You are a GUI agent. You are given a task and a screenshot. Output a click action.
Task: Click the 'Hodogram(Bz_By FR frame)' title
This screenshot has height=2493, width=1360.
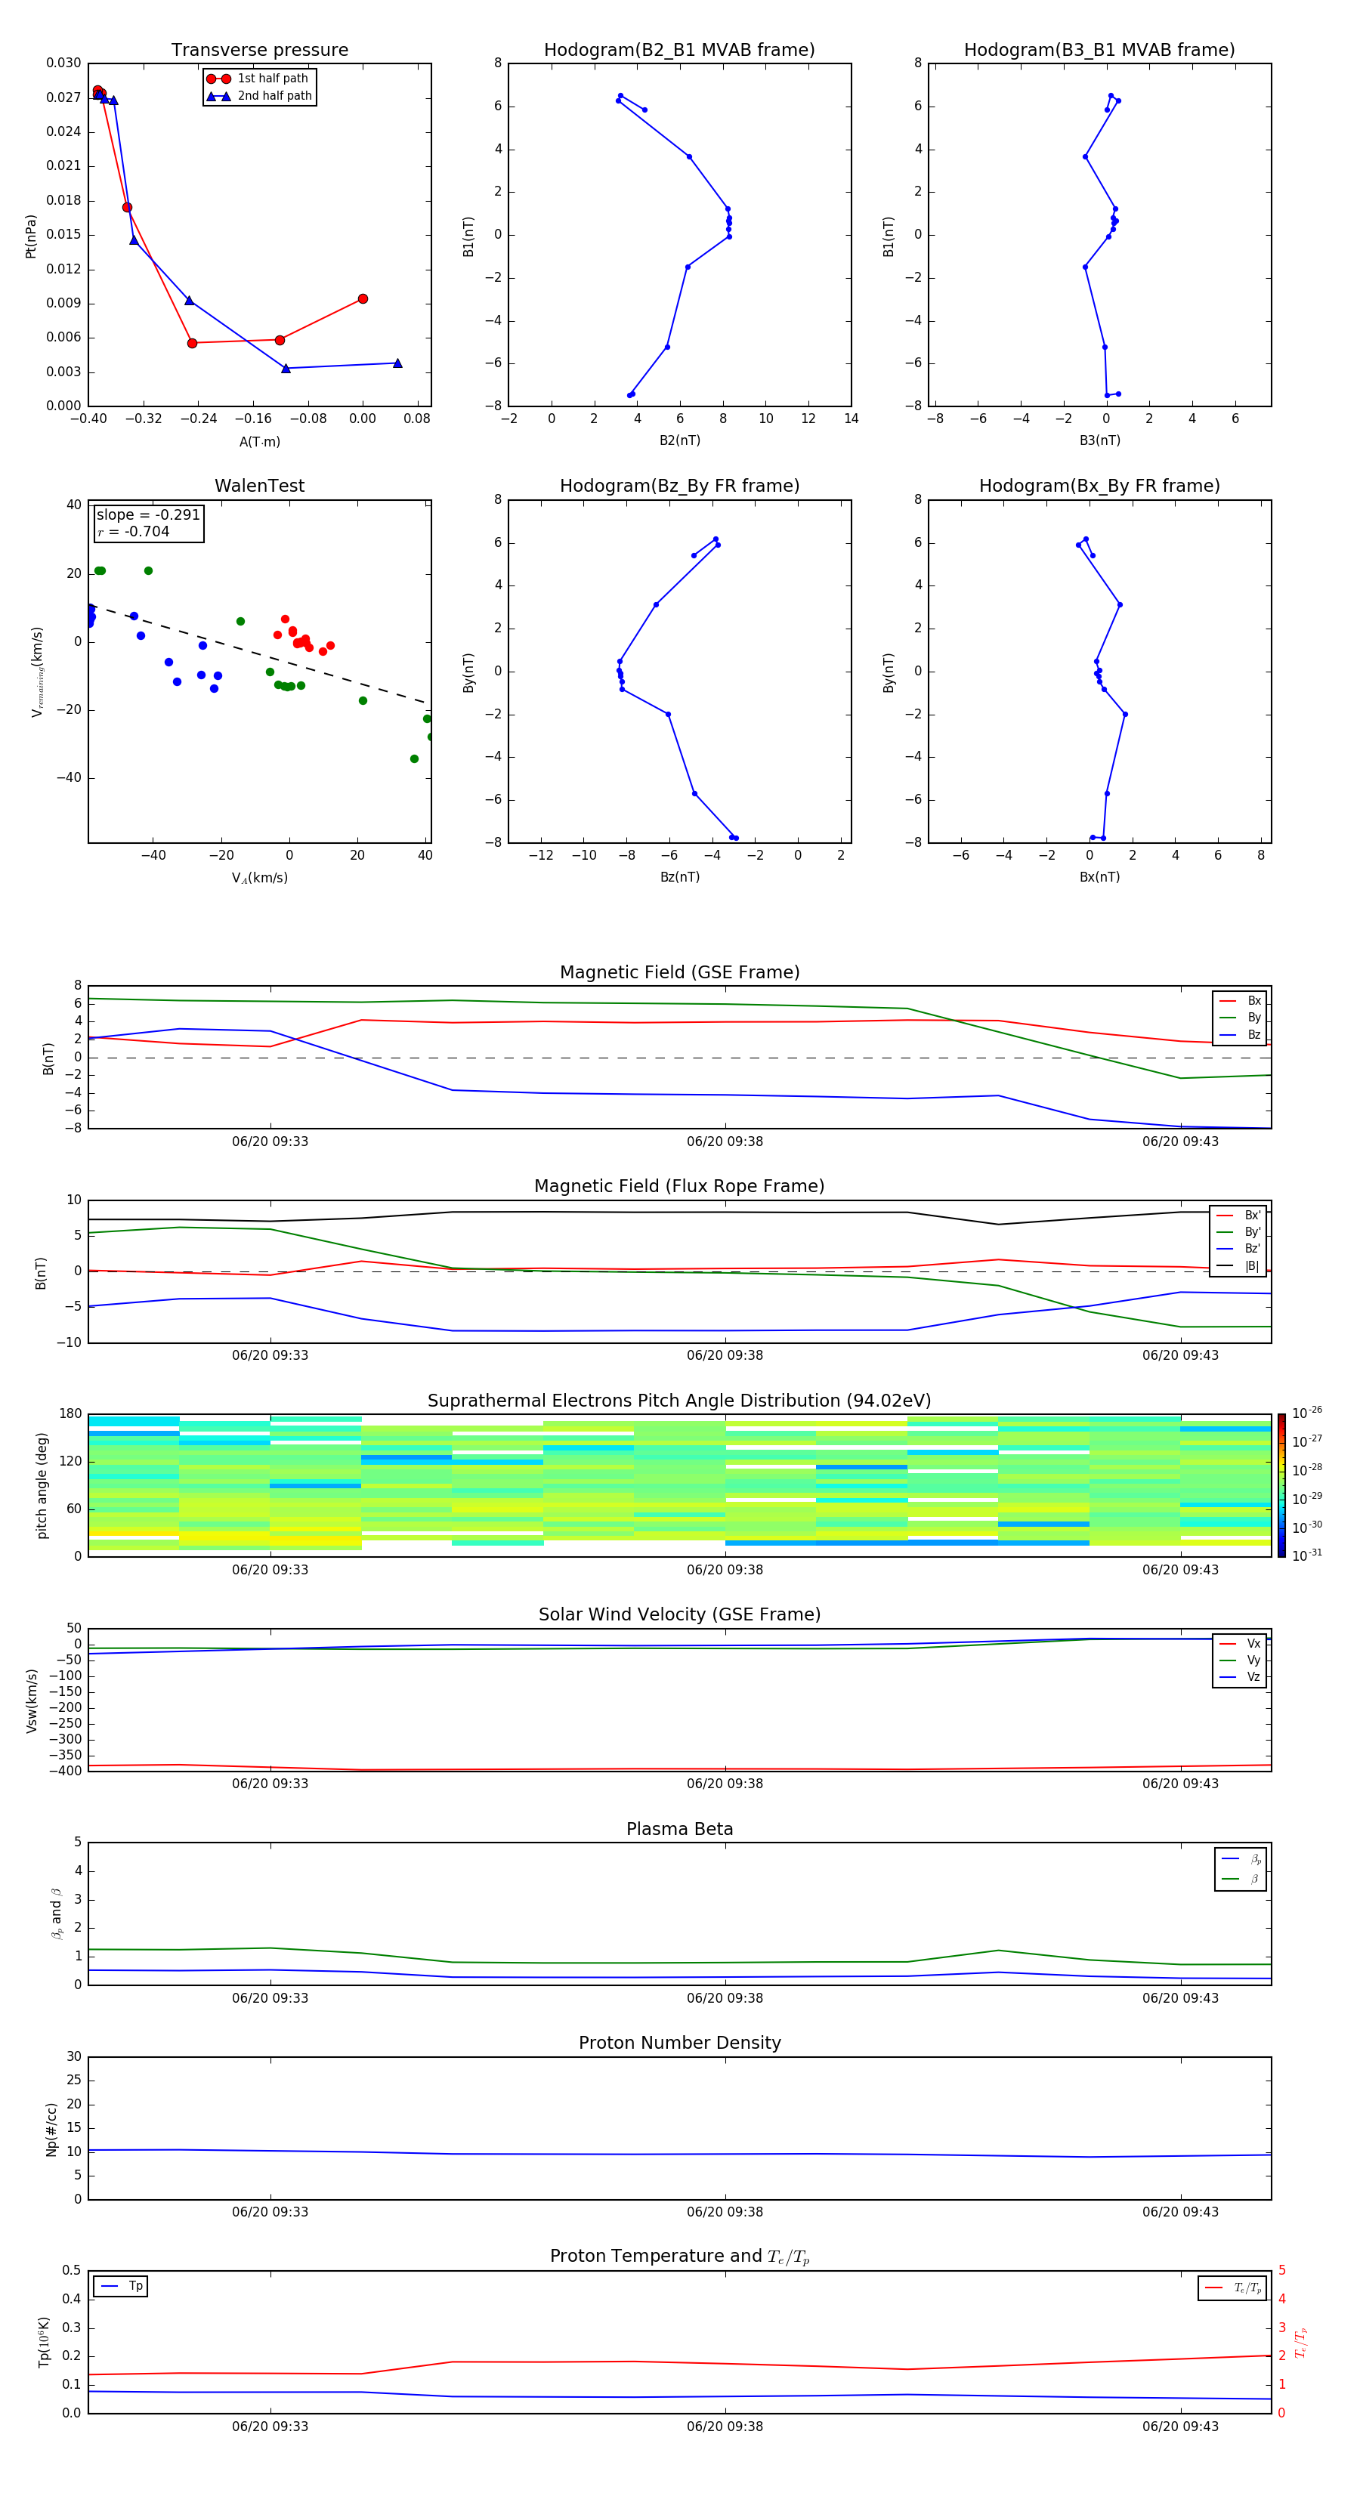679,486
